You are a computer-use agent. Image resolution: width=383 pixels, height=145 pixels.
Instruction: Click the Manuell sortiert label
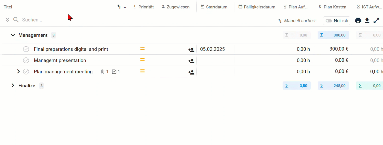300,21
